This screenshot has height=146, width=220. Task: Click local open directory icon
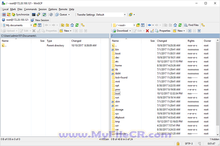click(35, 25)
